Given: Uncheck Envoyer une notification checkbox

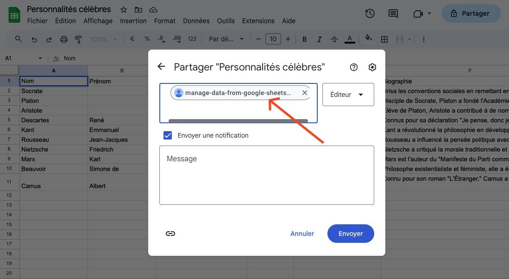Looking at the screenshot, I should (168, 135).
